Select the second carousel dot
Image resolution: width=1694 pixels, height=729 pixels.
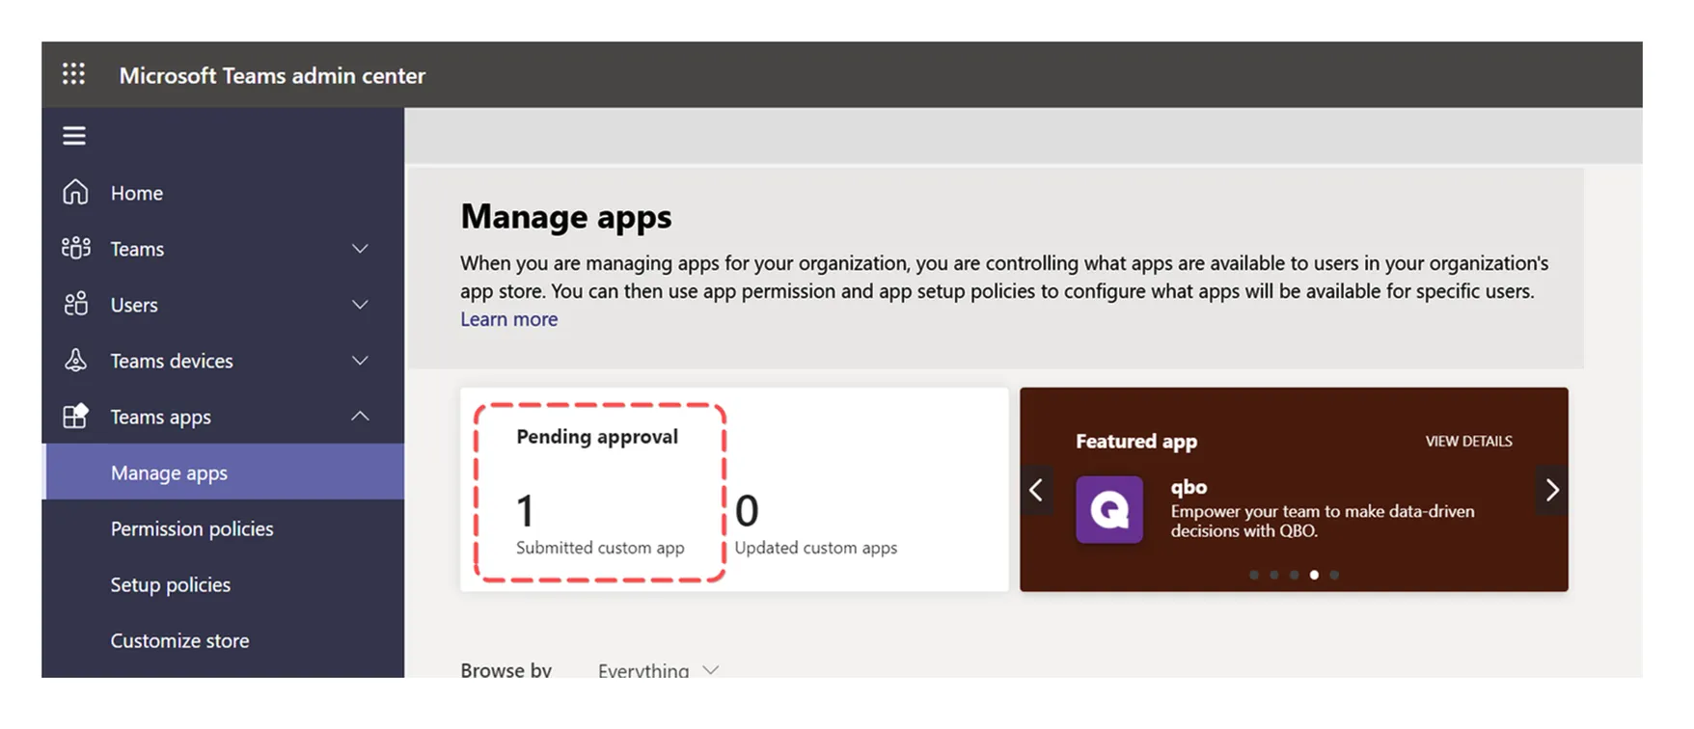click(x=1274, y=575)
